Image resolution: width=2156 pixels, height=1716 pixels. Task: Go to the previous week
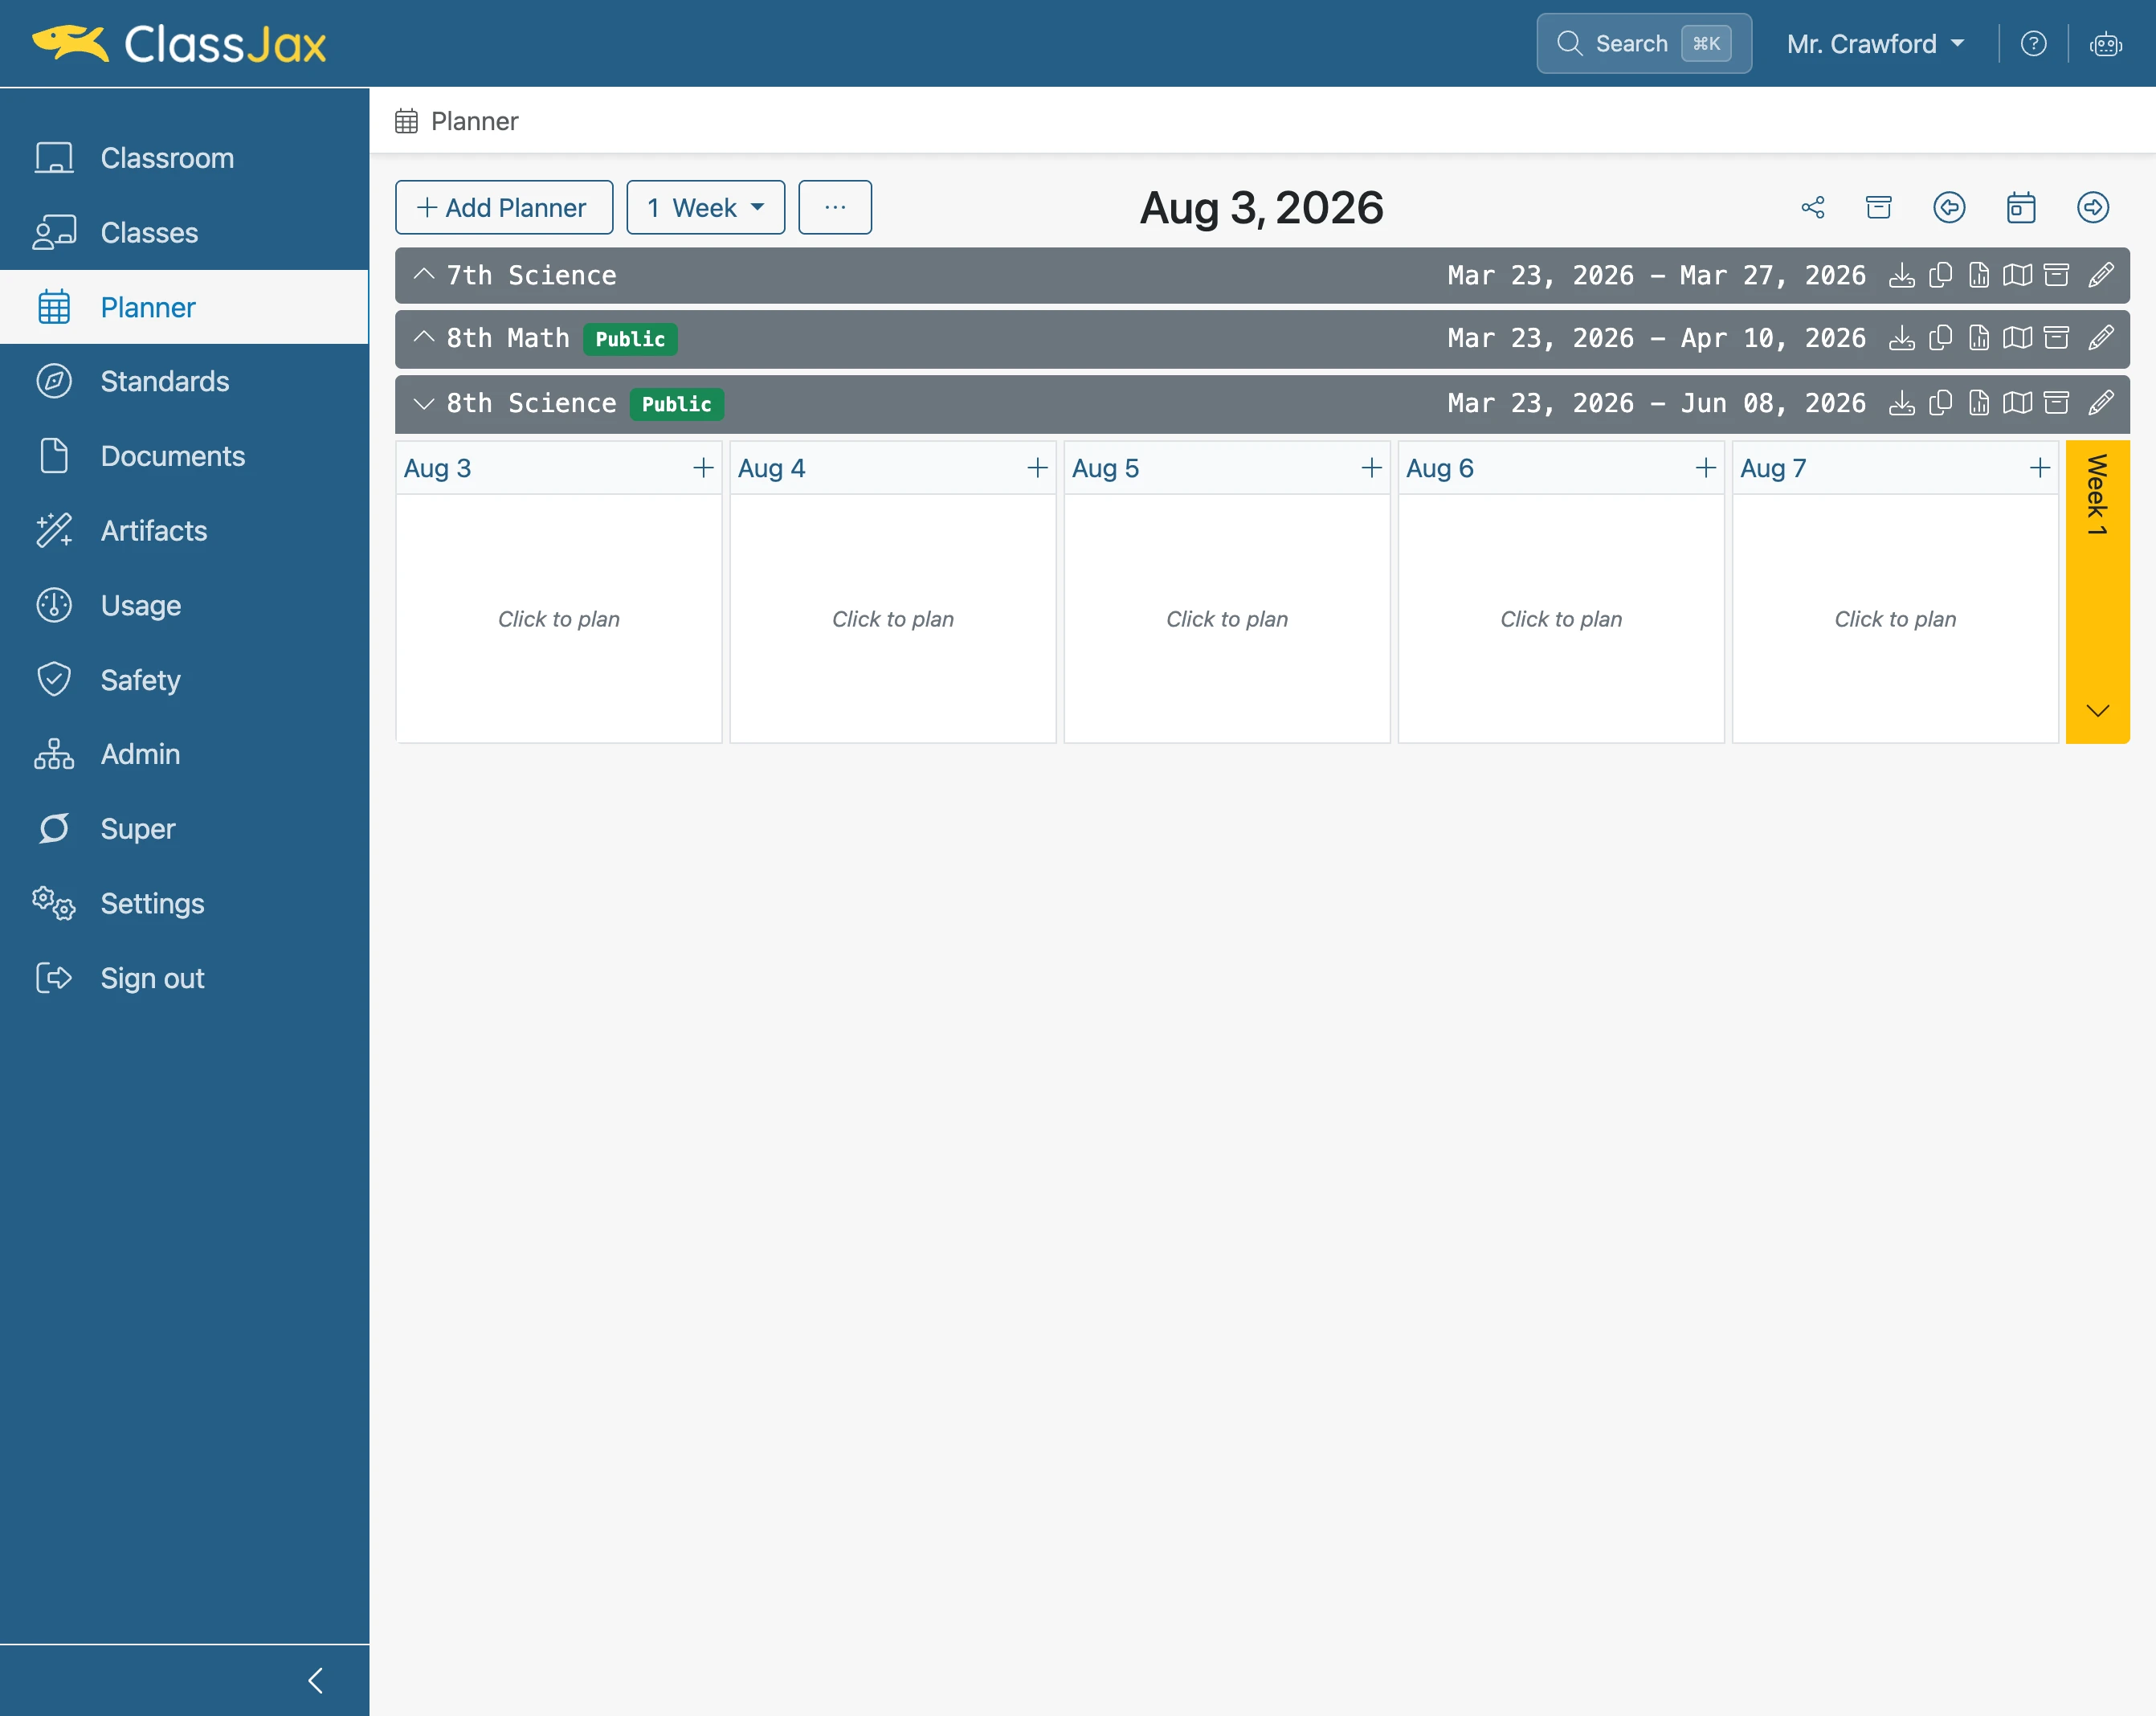coord(1949,207)
